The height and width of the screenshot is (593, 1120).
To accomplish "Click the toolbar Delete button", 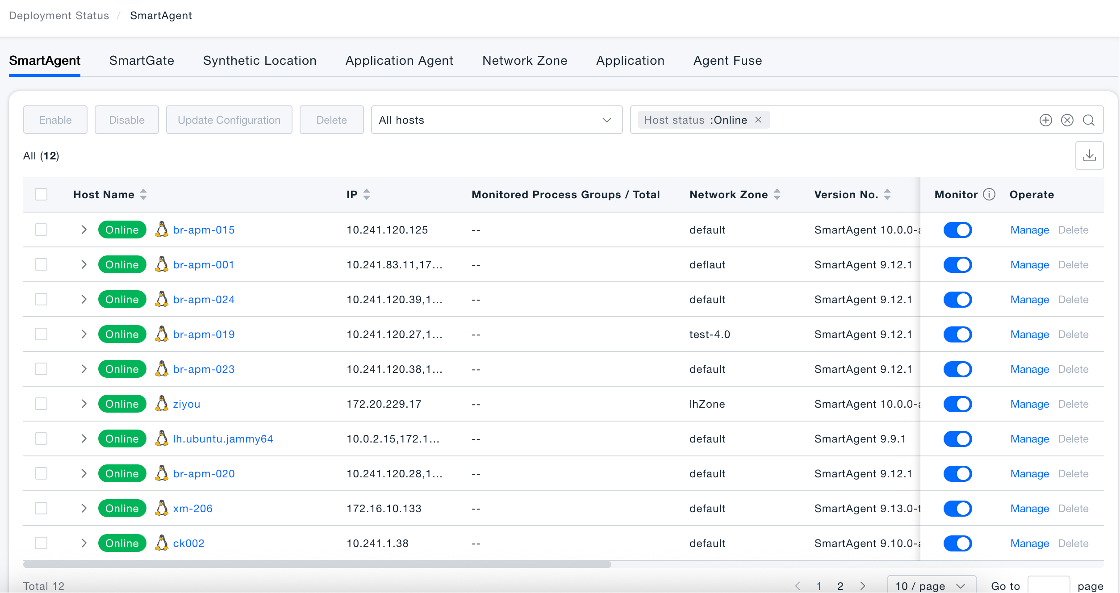I will pos(332,120).
